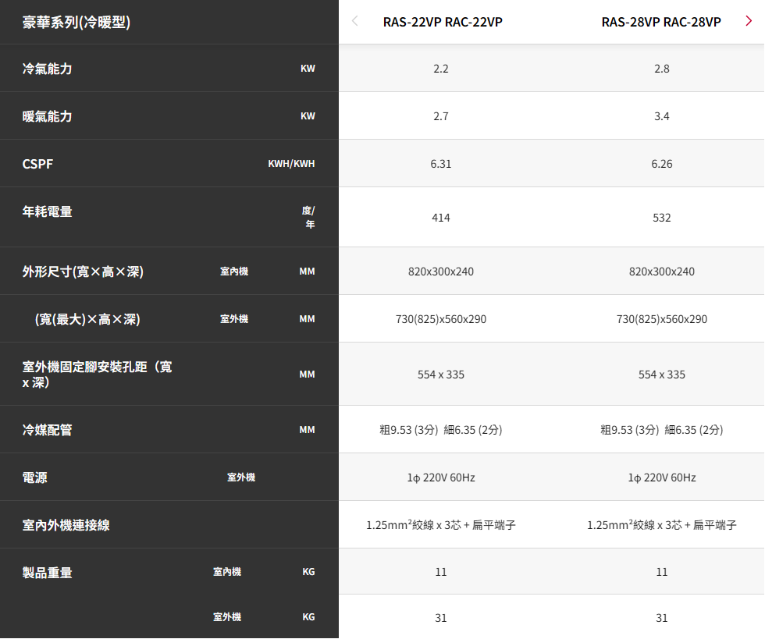Select the RAS-28VP RAC-28VP column header

coord(660,22)
